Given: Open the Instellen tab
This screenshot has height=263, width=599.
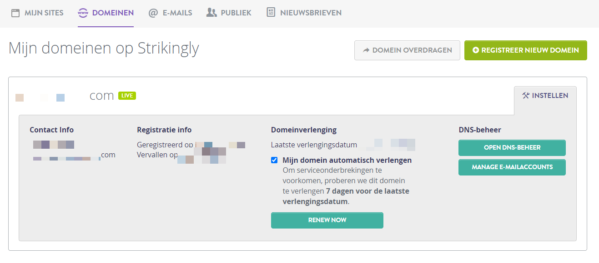Looking at the screenshot, I should pos(545,96).
